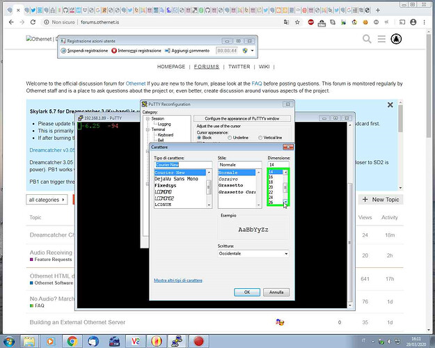Open Chrome's three-dot menu
Screen dimensions: 435x348
[424, 22]
